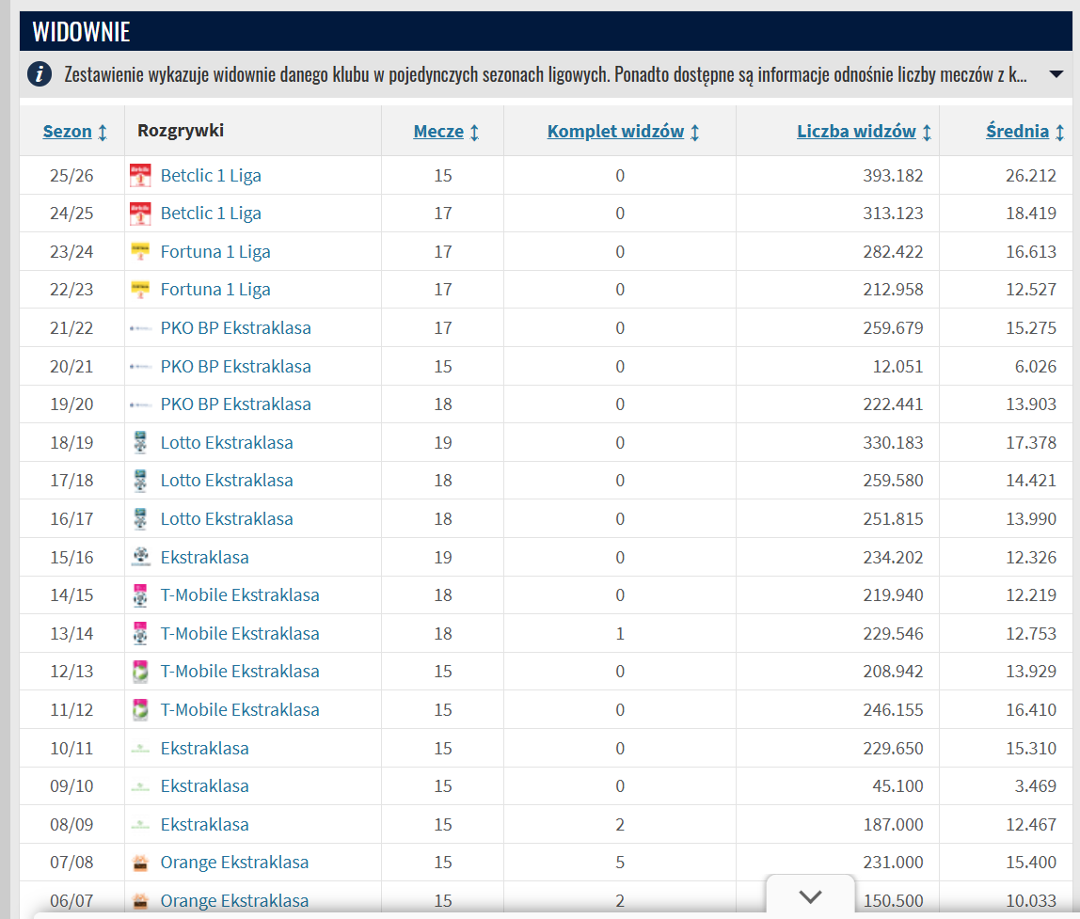Select average value 3.469
Viewport: 1080px width, 919px height.
pos(1035,786)
